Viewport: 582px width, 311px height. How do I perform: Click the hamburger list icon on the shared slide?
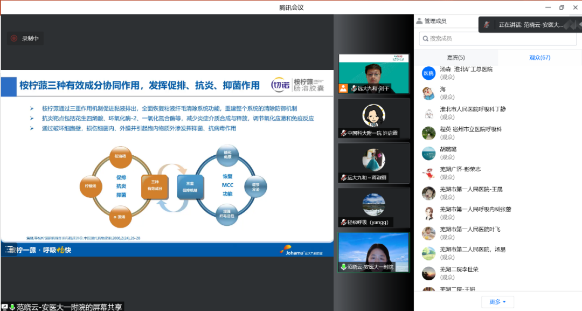click(9, 249)
